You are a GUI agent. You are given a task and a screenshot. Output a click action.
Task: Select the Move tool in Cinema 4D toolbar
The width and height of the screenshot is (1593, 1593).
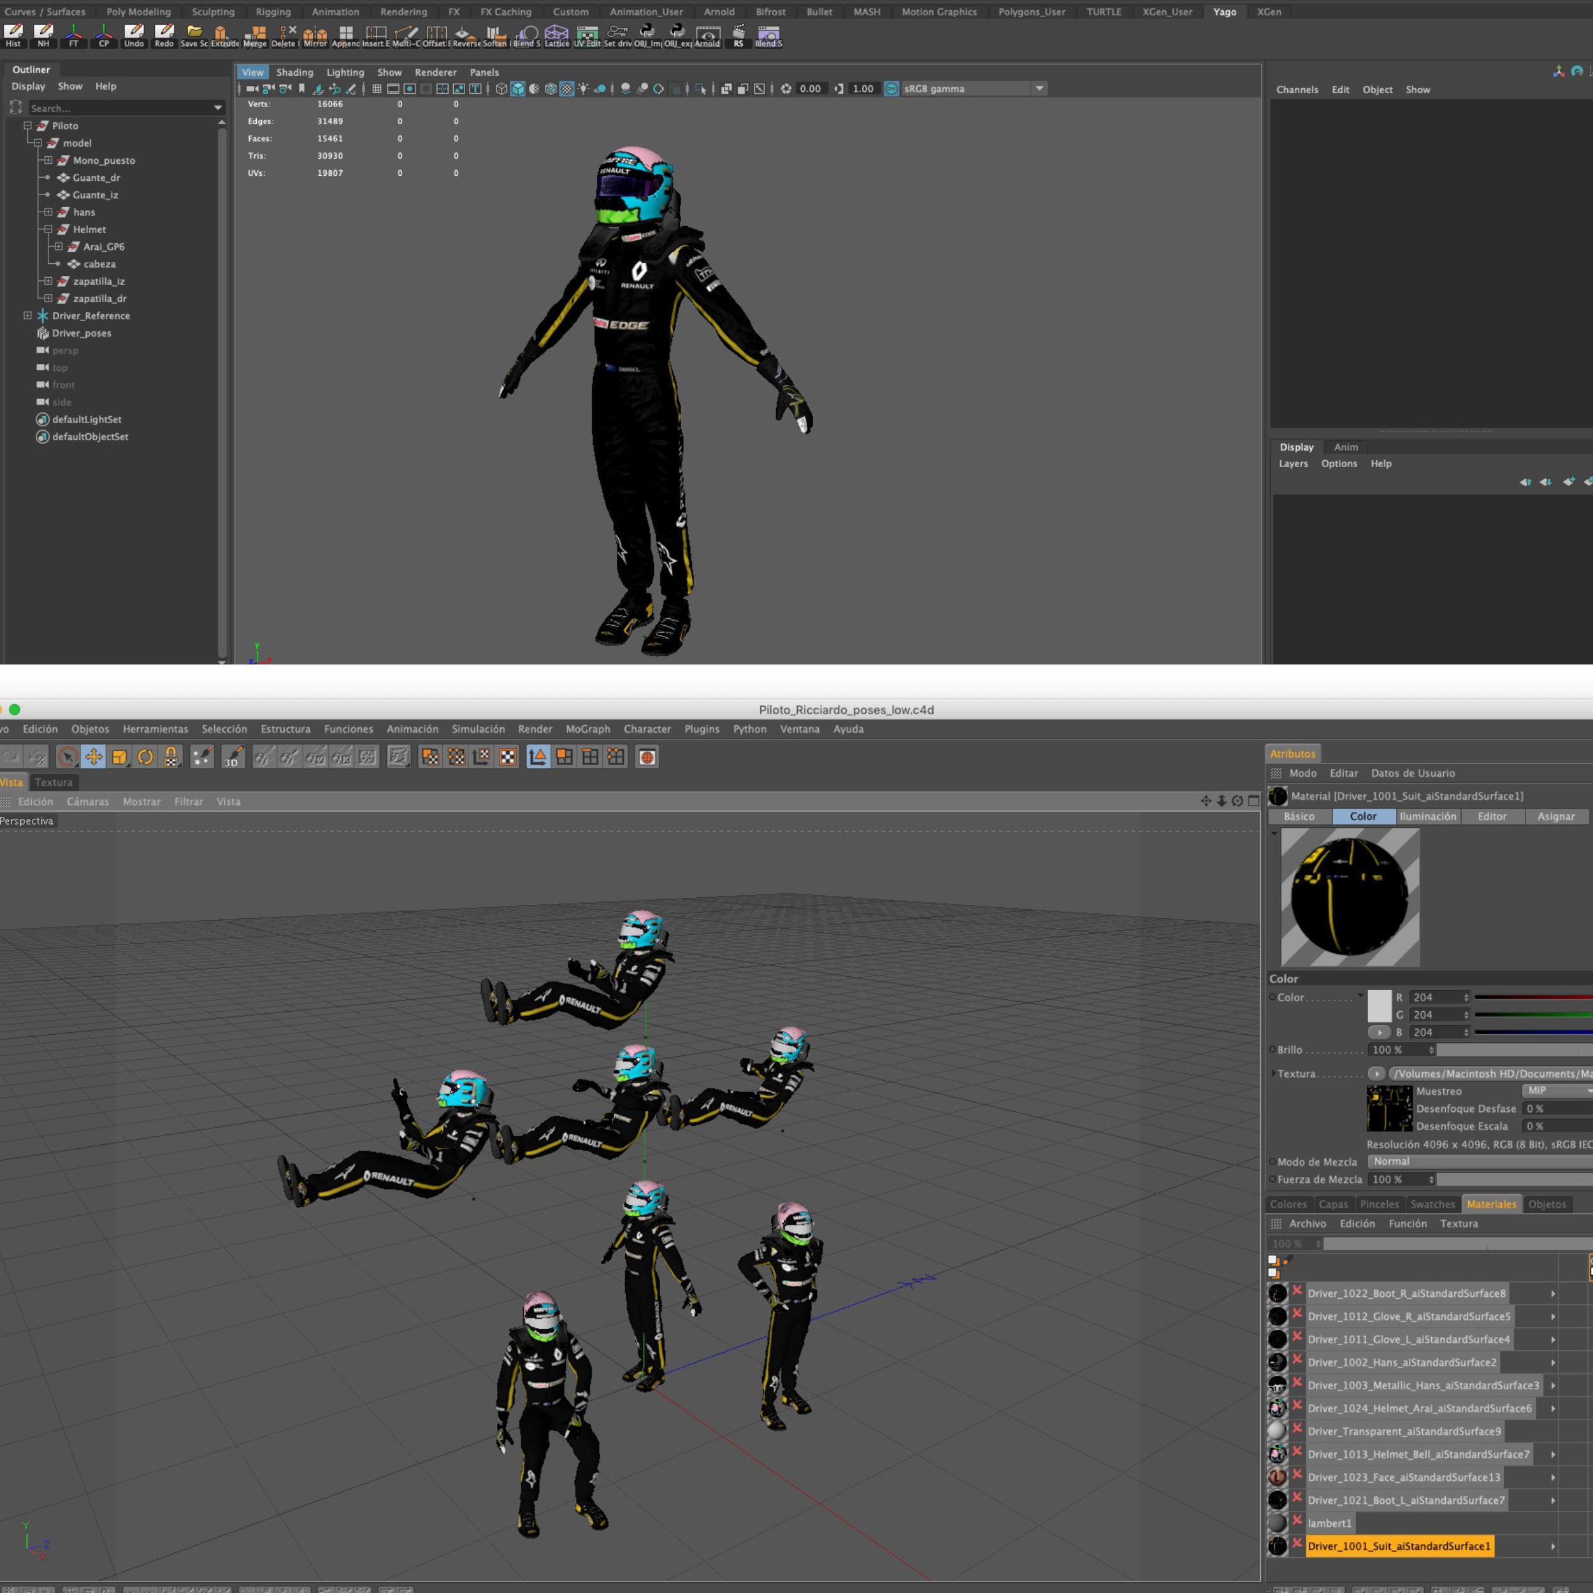(x=93, y=757)
